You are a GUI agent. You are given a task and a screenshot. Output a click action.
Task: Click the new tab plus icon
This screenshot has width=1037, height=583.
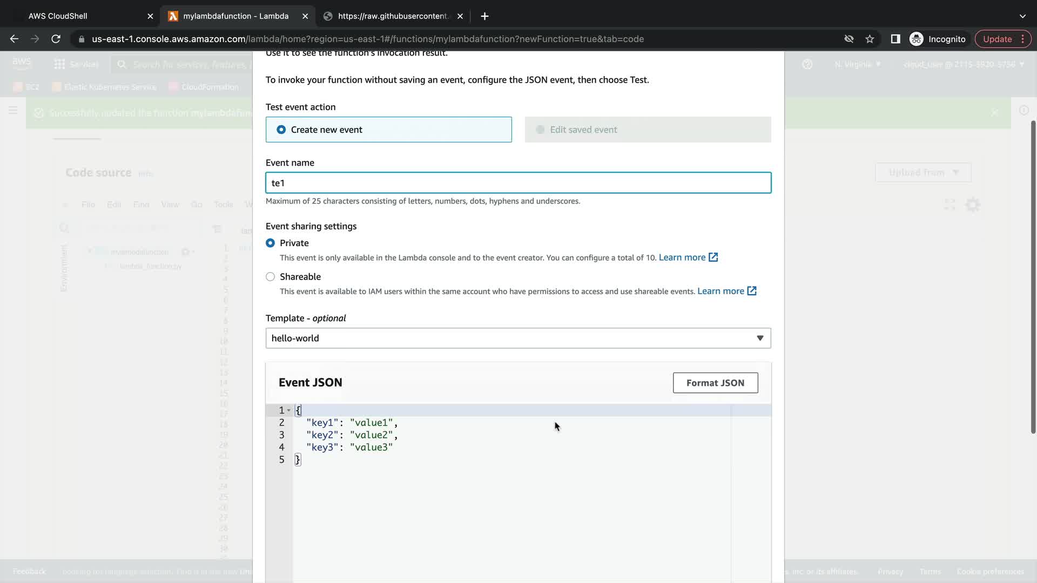click(x=484, y=16)
